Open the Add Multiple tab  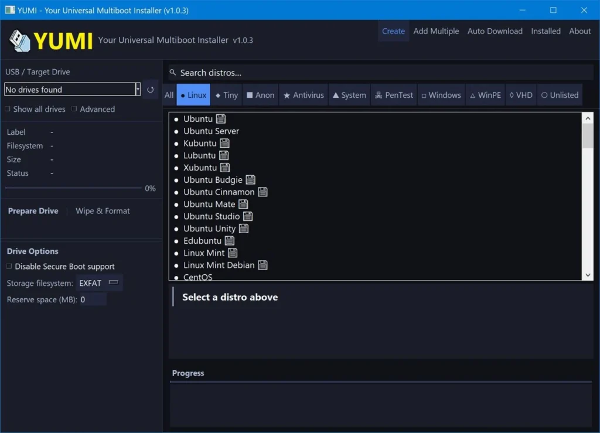436,31
